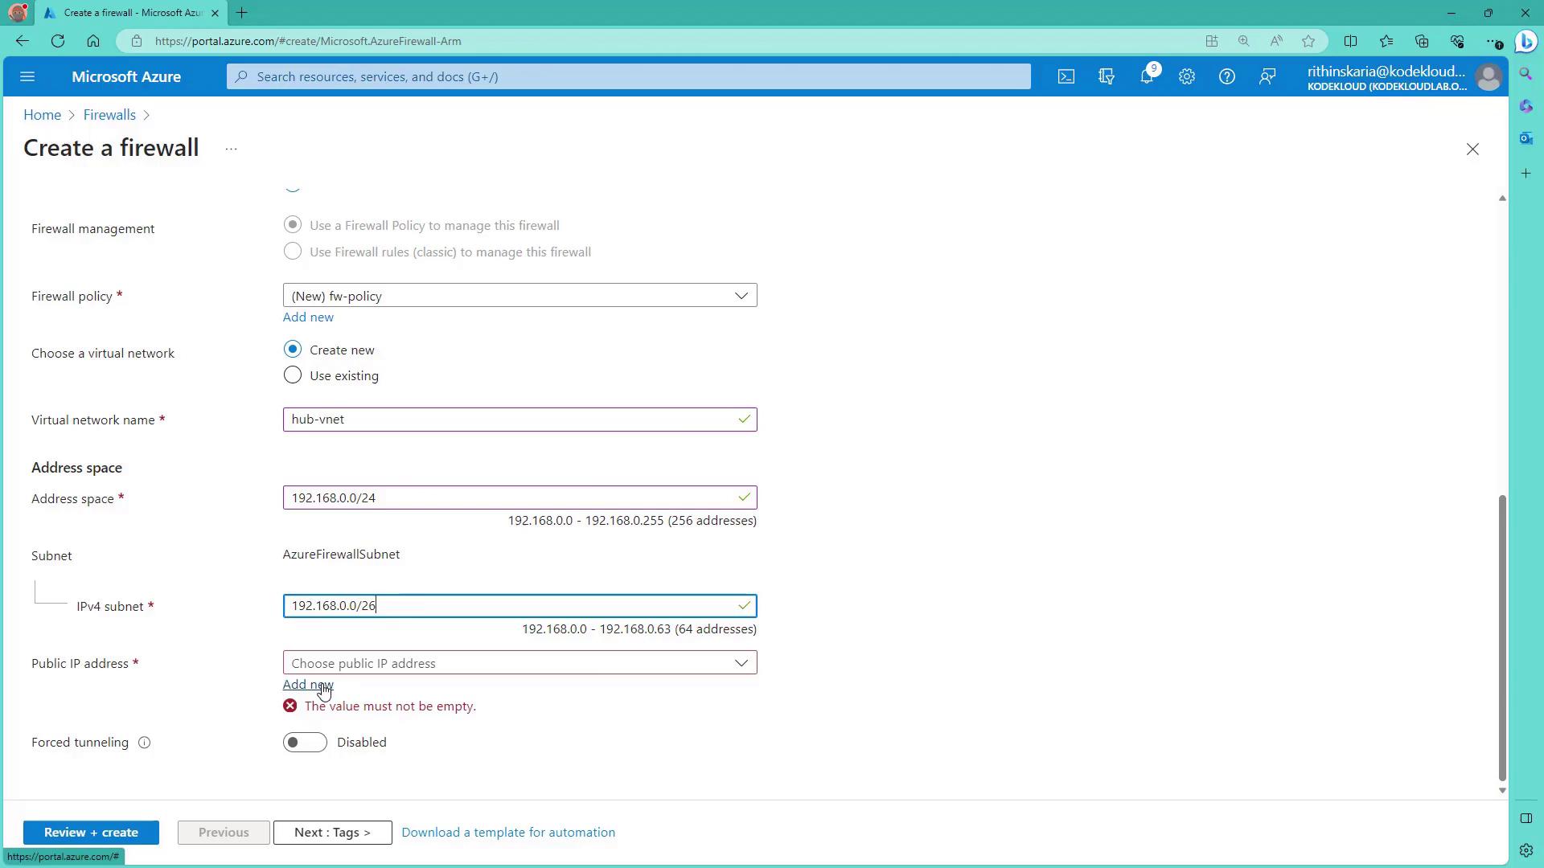1544x868 pixels.
Task: Close the Create a firewall blade
Action: (x=1472, y=149)
